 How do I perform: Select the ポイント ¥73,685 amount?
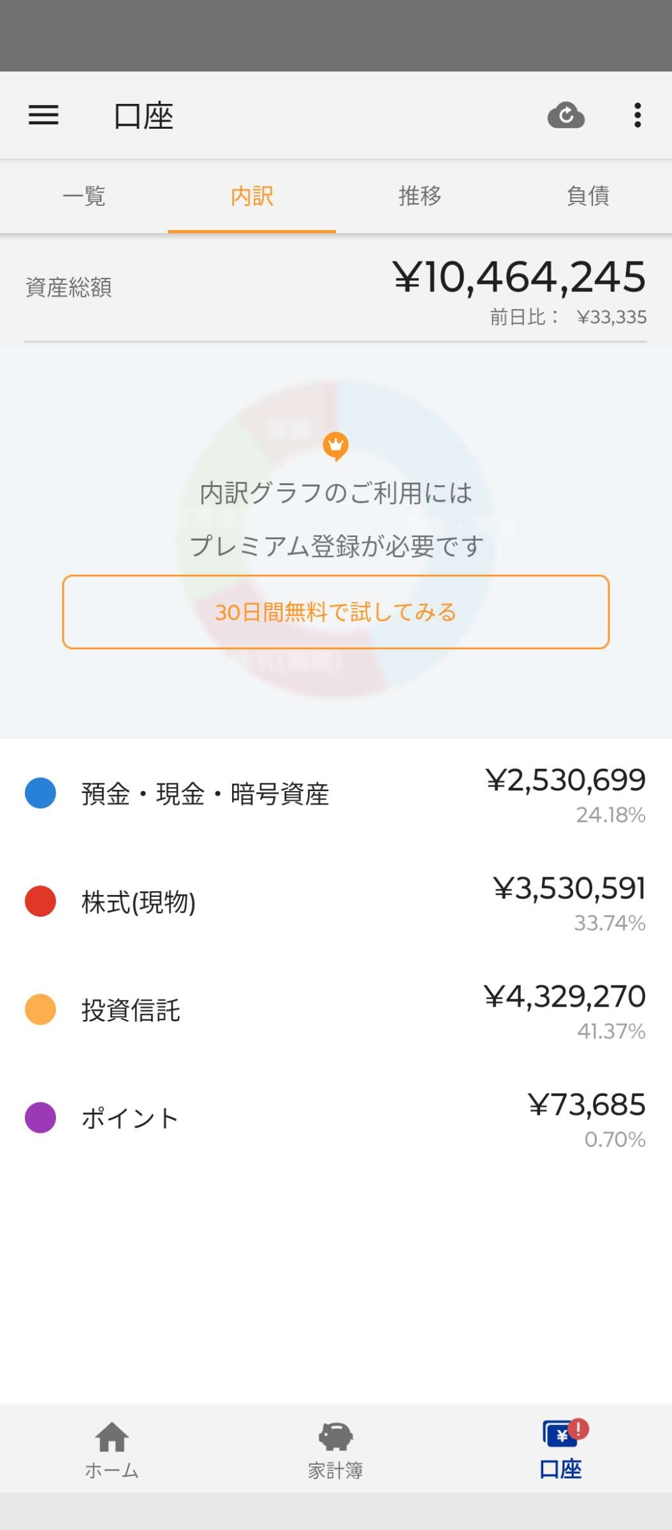(x=587, y=1105)
